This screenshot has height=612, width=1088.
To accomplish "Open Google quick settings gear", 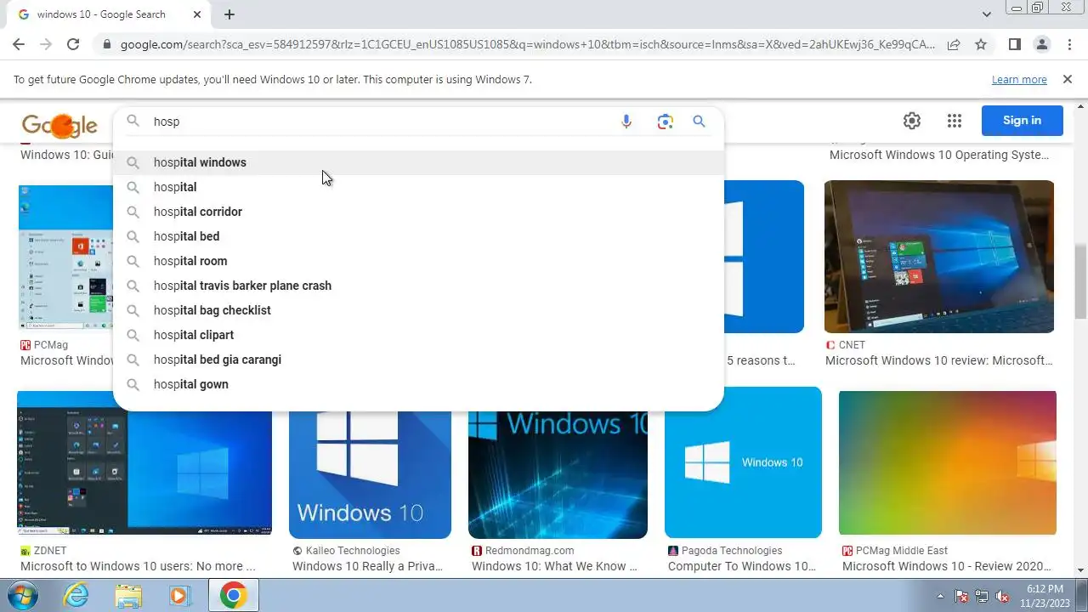I will pos(912,121).
